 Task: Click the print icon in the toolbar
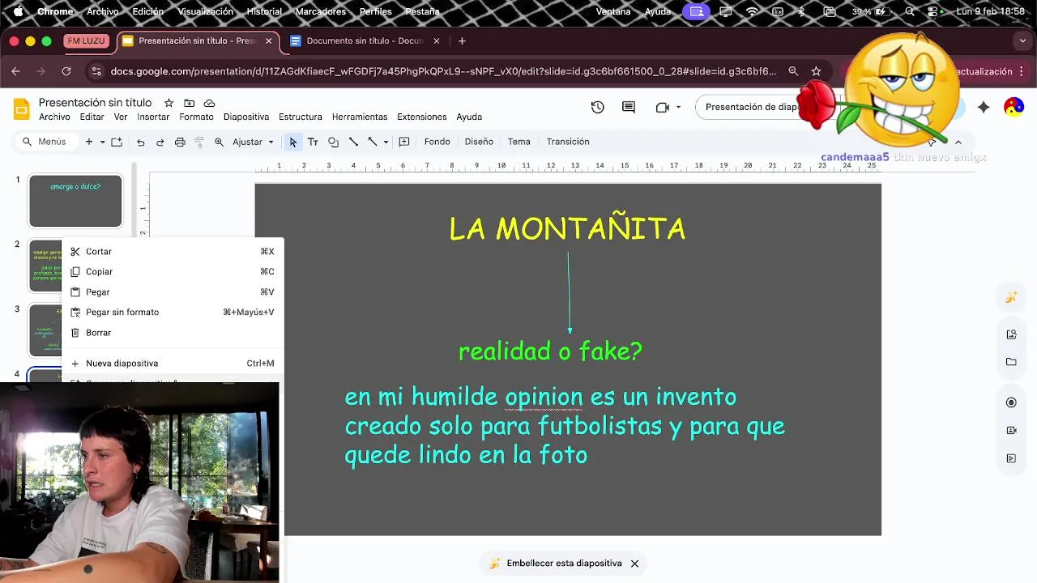point(180,142)
